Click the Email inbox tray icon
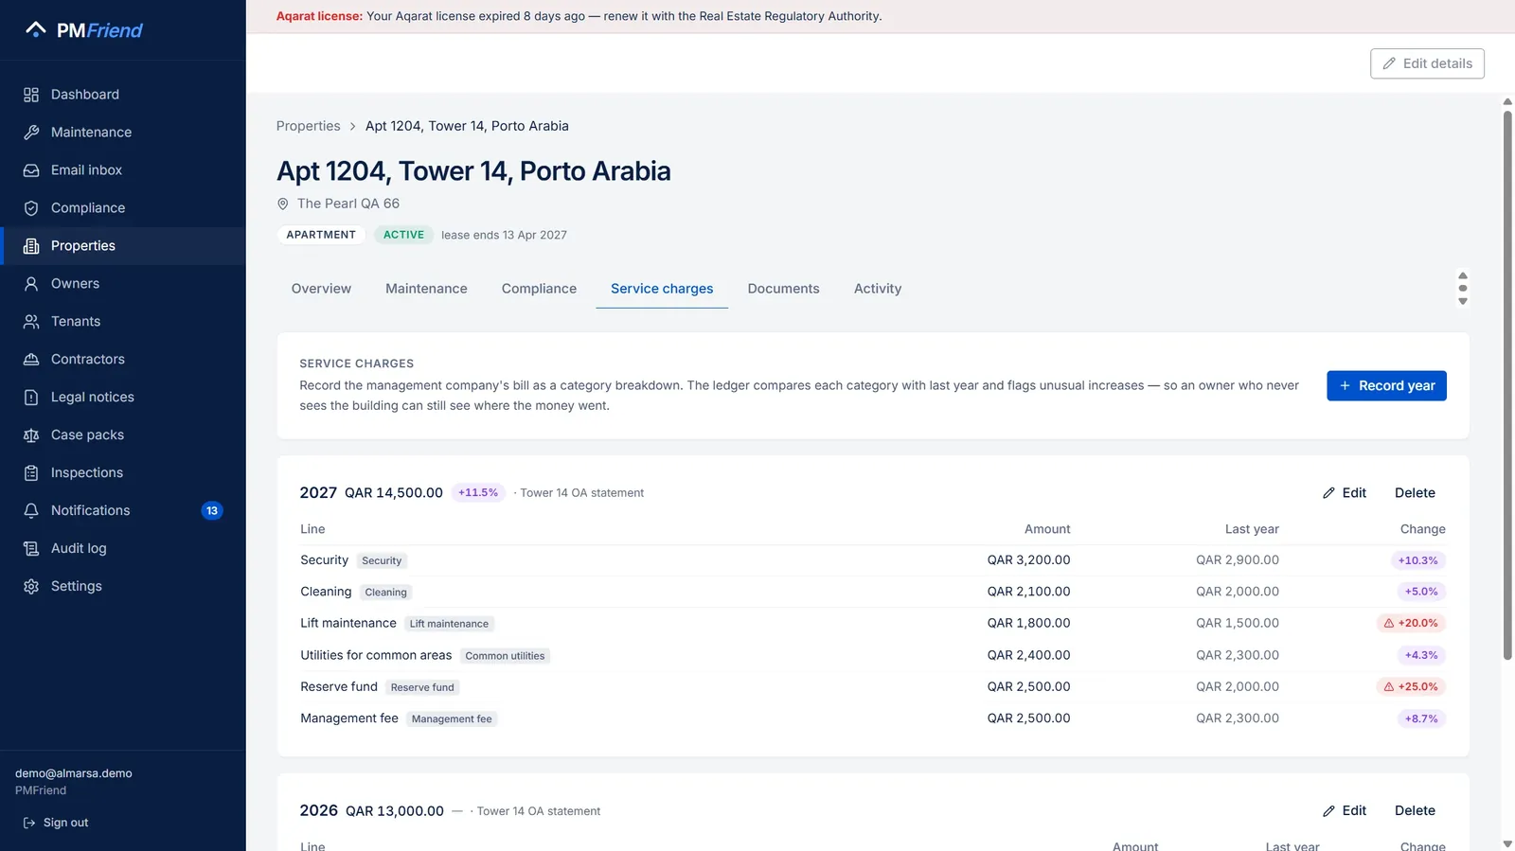Image resolution: width=1515 pixels, height=851 pixels. pos(31,170)
